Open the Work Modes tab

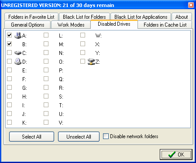71,25
